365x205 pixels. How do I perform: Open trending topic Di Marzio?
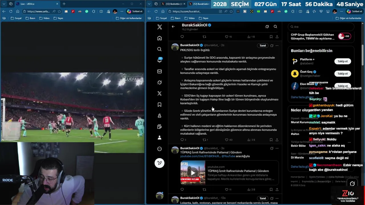297,157
